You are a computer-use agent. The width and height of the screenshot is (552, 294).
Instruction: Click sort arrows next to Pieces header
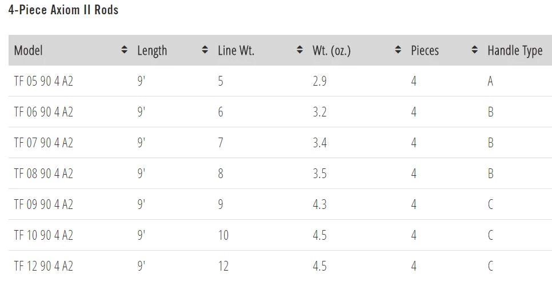474,50
